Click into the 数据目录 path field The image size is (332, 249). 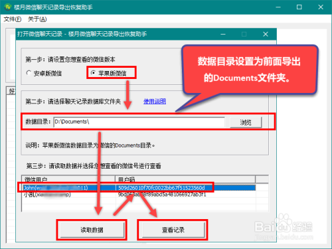click(139, 122)
